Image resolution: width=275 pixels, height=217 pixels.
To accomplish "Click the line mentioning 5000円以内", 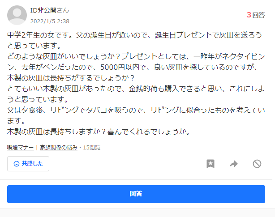I will [x=132, y=67].
